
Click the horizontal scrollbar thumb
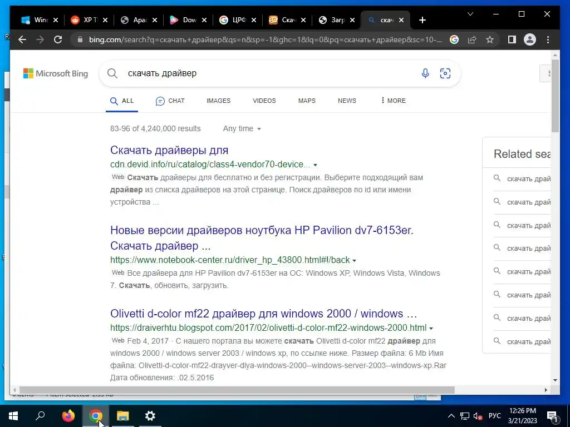pos(237,390)
